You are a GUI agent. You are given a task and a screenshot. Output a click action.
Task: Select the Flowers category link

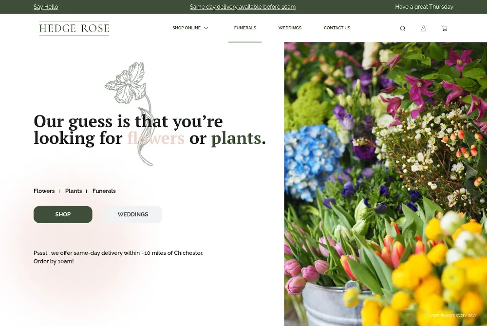pyautogui.click(x=44, y=191)
